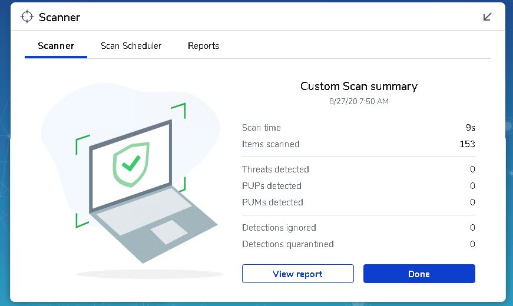Click the Detections ignored label
Screen dimensions: 513x306
coord(279,228)
